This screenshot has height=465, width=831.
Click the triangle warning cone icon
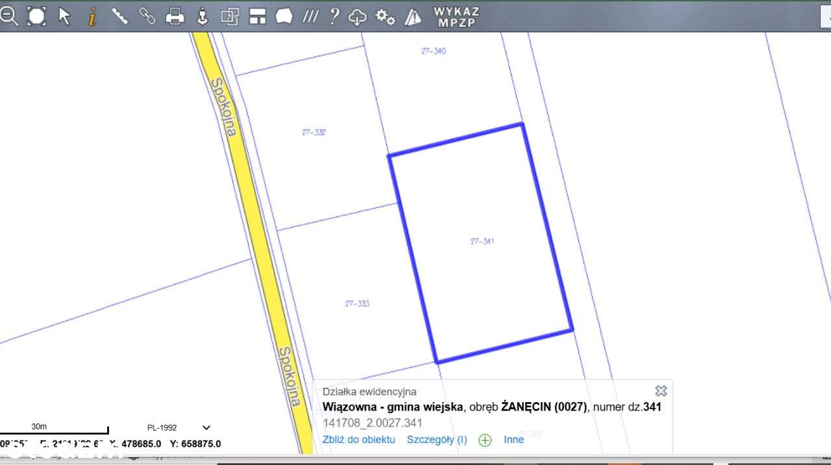413,17
